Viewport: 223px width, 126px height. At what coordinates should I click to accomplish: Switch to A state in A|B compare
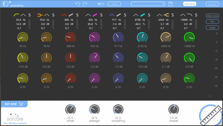(x=99, y=4)
